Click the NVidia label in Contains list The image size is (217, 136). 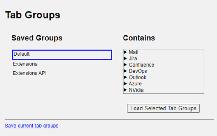coord(136,90)
